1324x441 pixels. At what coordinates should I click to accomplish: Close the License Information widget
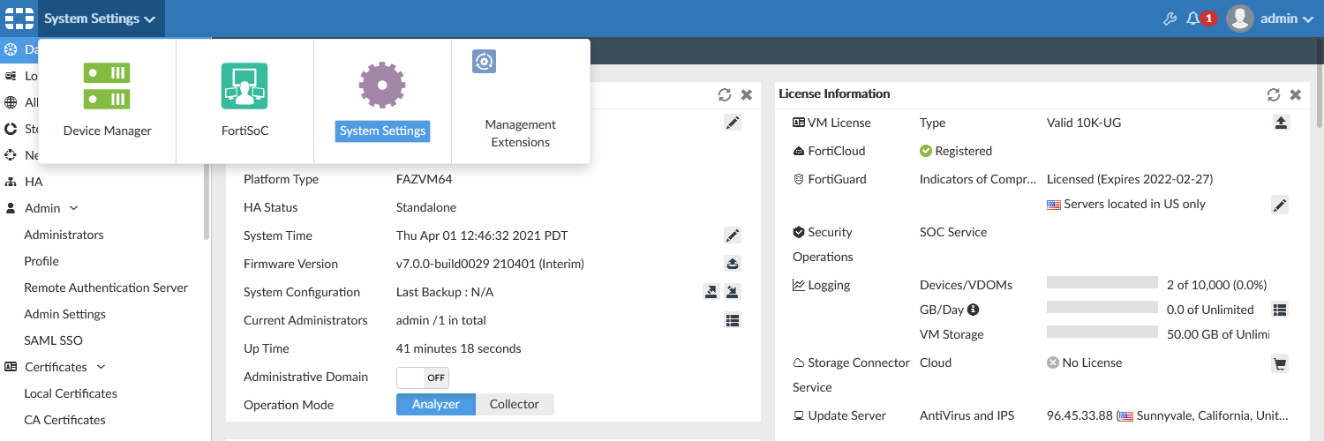pos(1296,94)
